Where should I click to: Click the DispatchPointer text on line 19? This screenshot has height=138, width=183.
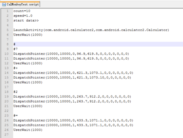[72, 97]
